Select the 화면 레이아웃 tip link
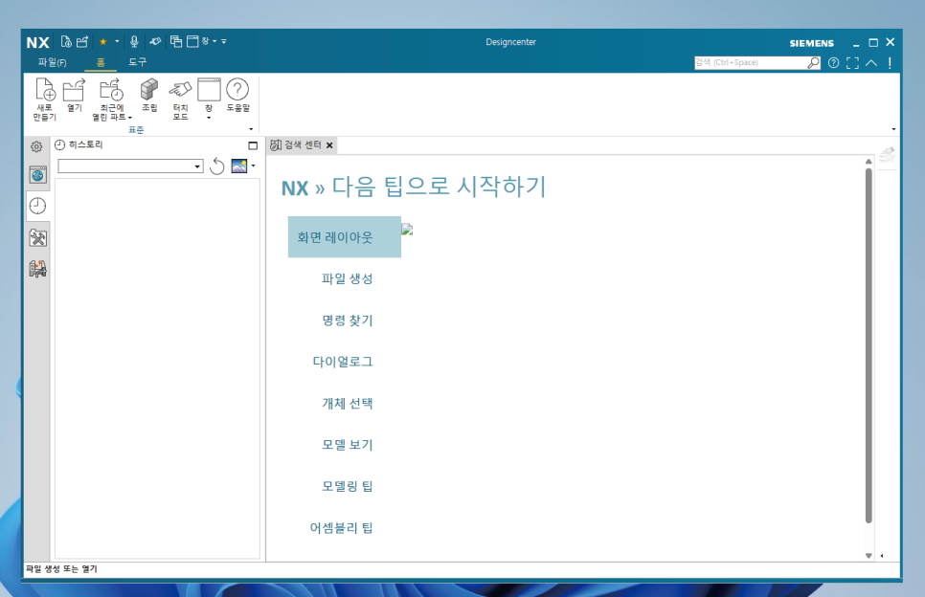925x597 pixels. [x=344, y=237]
